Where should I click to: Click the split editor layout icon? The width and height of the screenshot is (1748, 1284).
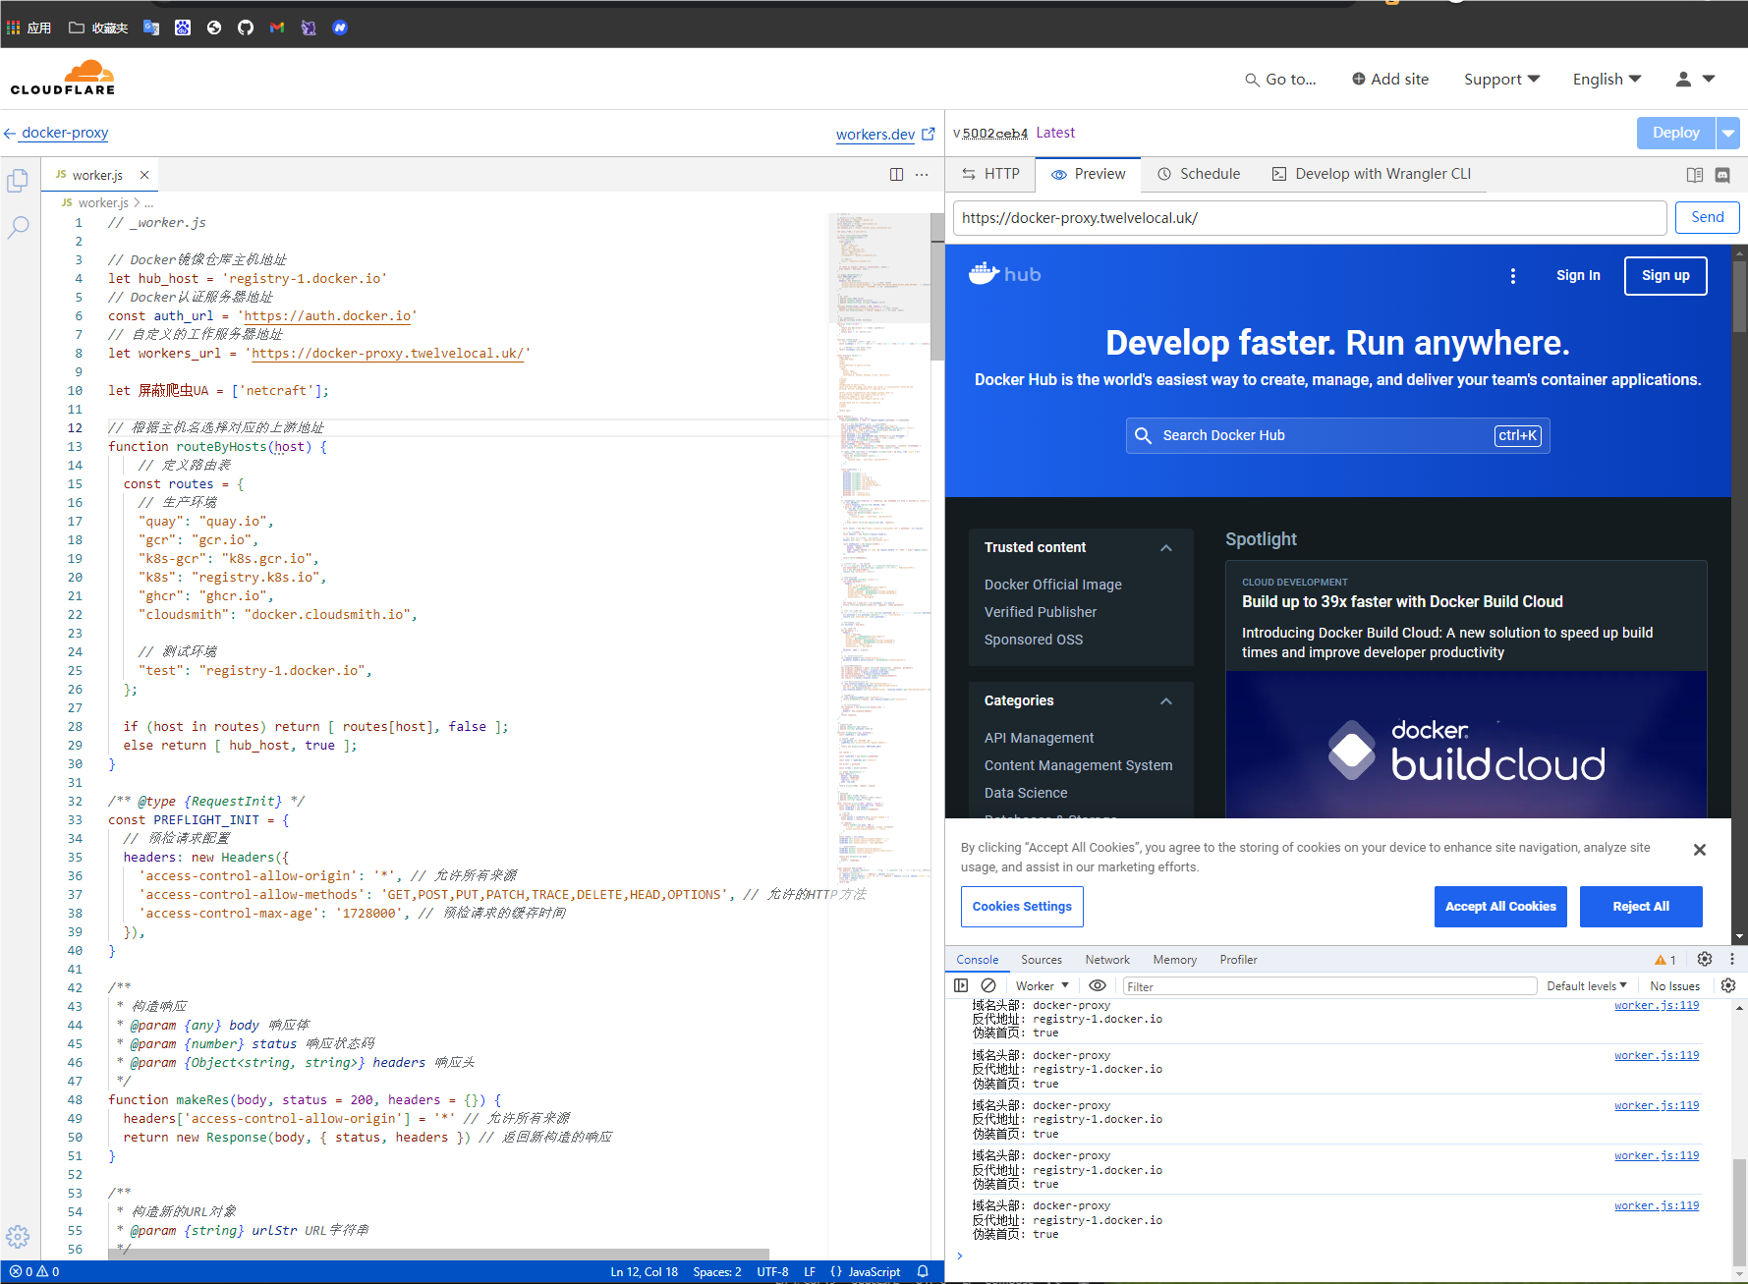click(896, 174)
